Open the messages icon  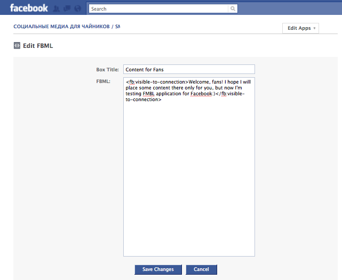click(x=67, y=9)
